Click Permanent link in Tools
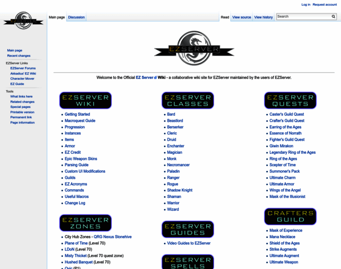Viewport: 341px width, 269px height. 21,117
